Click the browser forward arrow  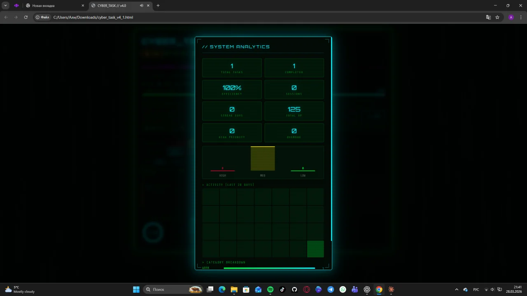(16, 17)
